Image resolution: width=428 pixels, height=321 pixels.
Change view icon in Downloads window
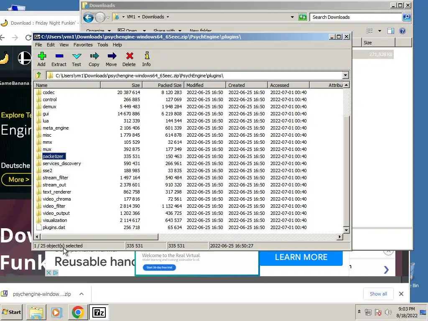pyautogui.click(x=369, y=31)
